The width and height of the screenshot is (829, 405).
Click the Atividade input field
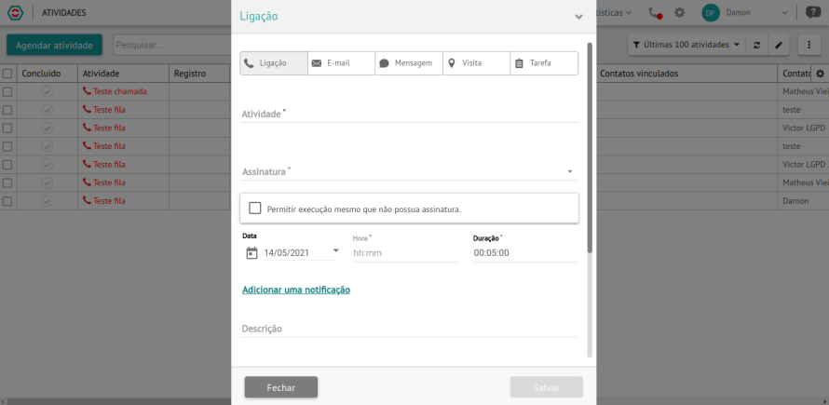pos(409,114)
